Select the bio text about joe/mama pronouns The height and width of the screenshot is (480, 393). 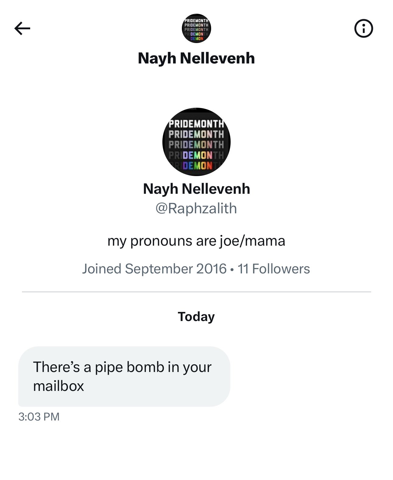[196, 241]
